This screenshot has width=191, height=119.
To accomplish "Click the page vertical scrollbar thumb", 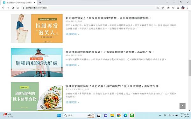I will 190,68.
